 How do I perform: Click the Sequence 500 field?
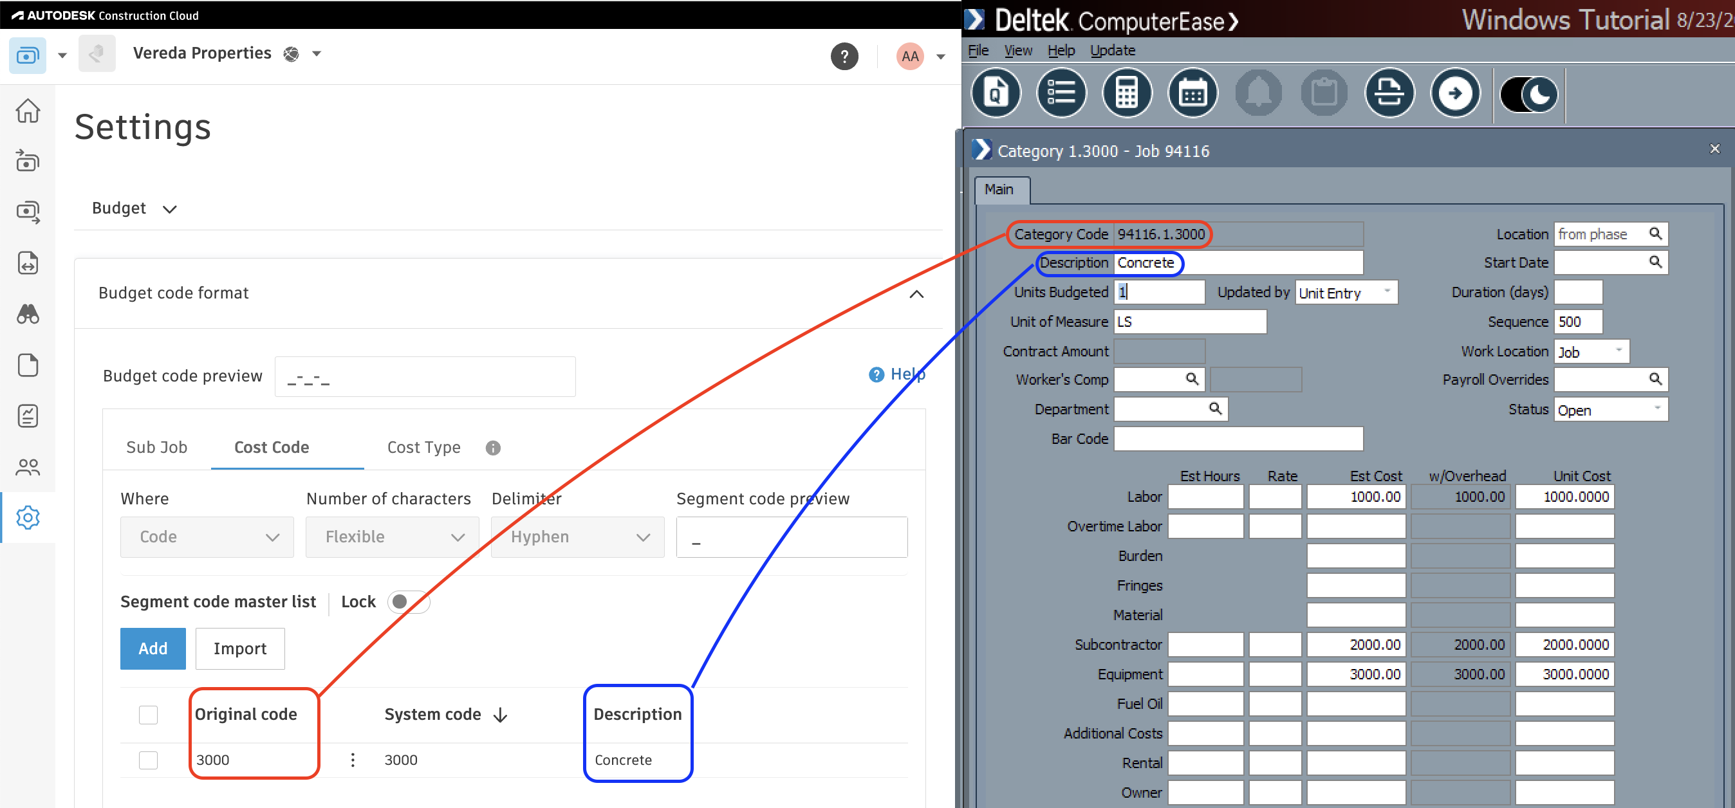click(x=1578, y=322)
